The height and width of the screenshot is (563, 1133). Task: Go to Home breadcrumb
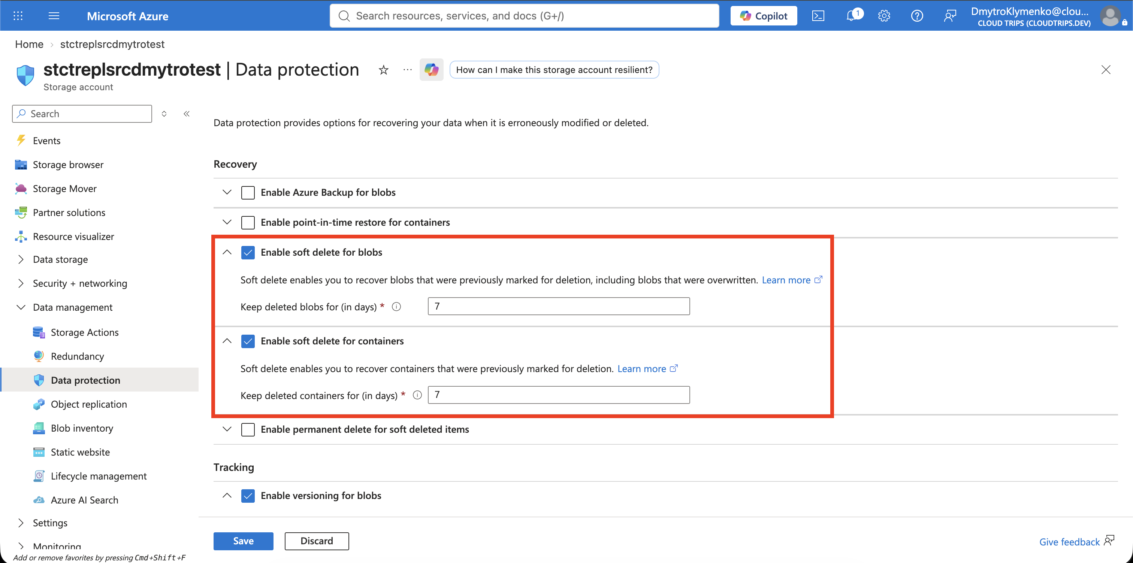29,45
